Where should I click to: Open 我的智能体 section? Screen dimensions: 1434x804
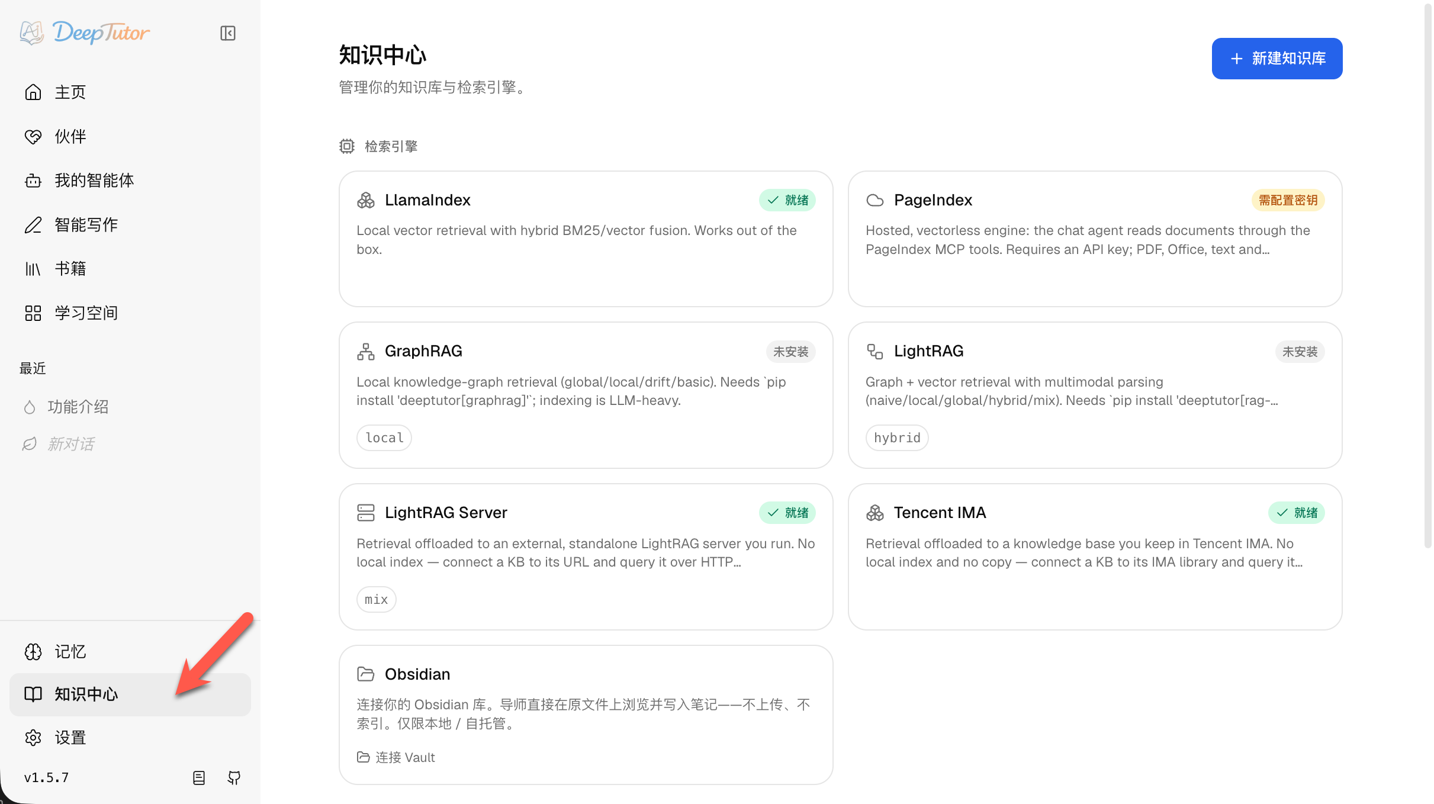(130, 181)
